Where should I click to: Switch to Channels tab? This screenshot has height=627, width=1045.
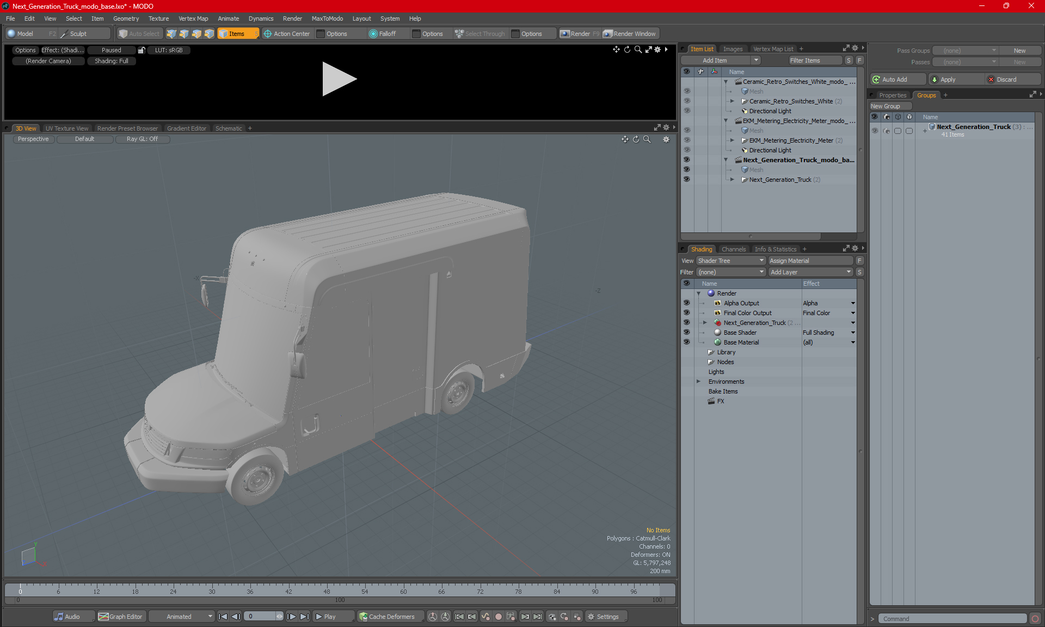734,249
